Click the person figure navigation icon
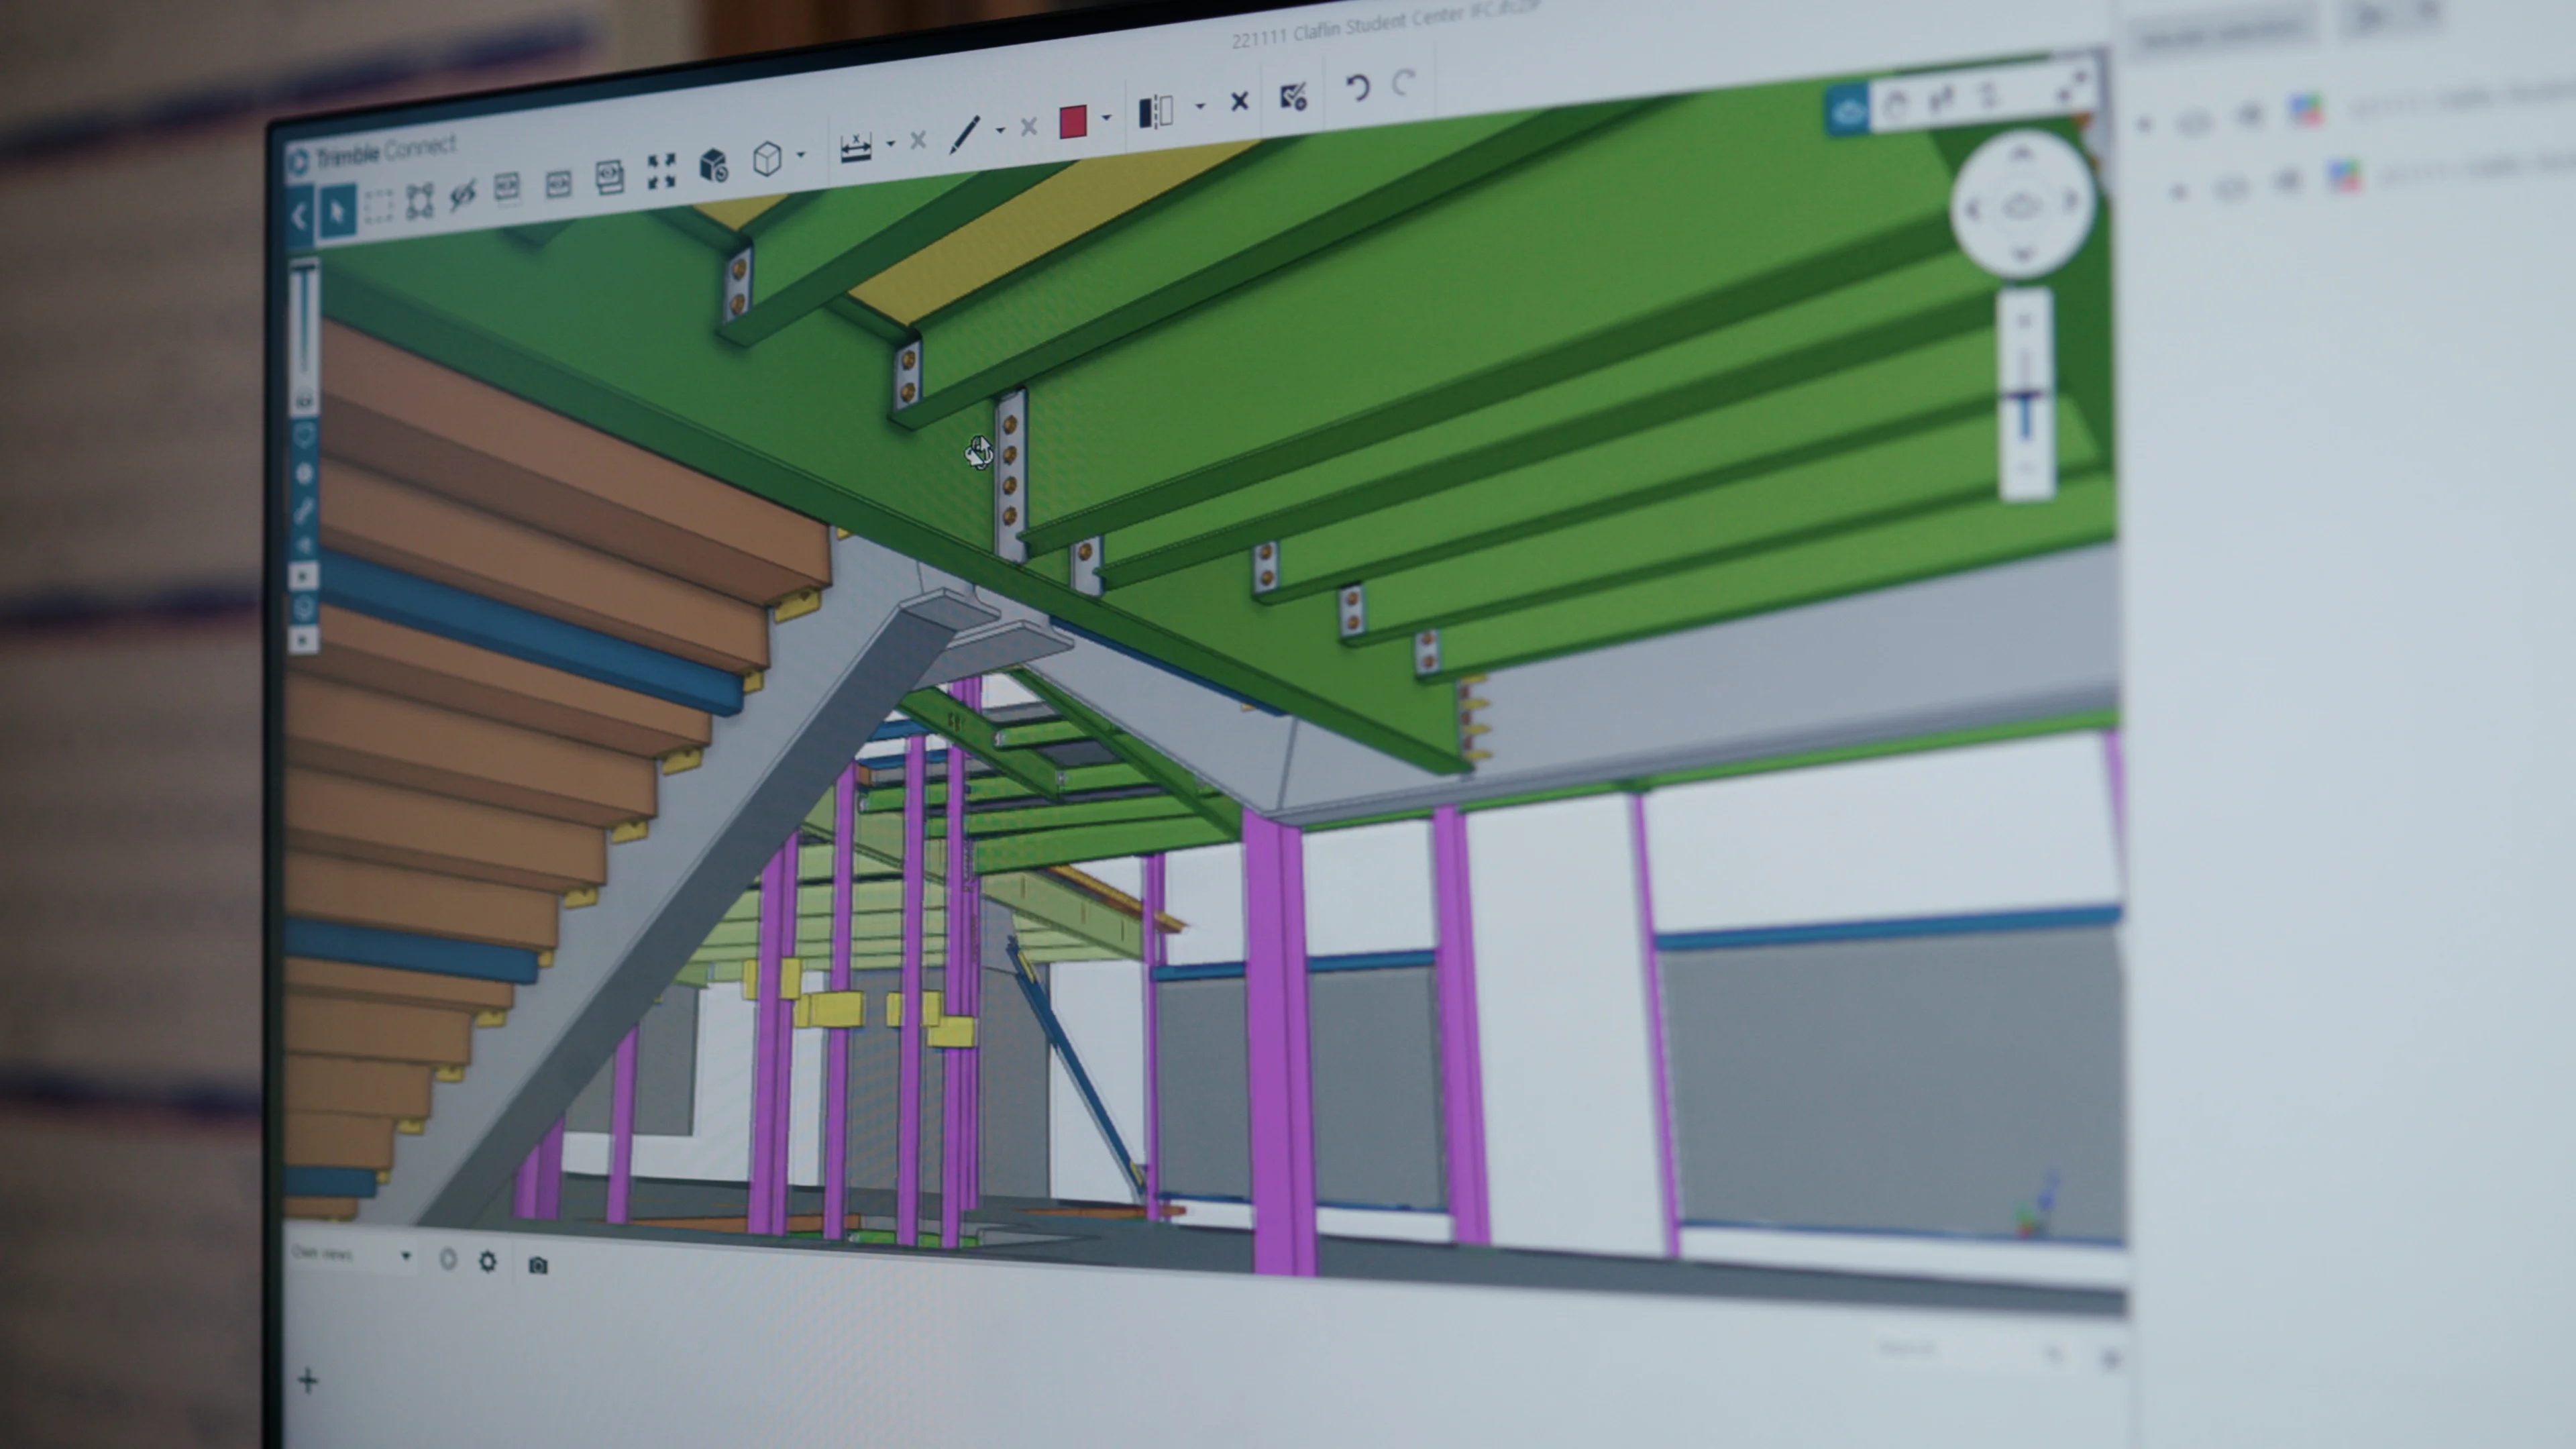The height and width of the screenshot is (1449, 2576). [x=1989, y=95]
